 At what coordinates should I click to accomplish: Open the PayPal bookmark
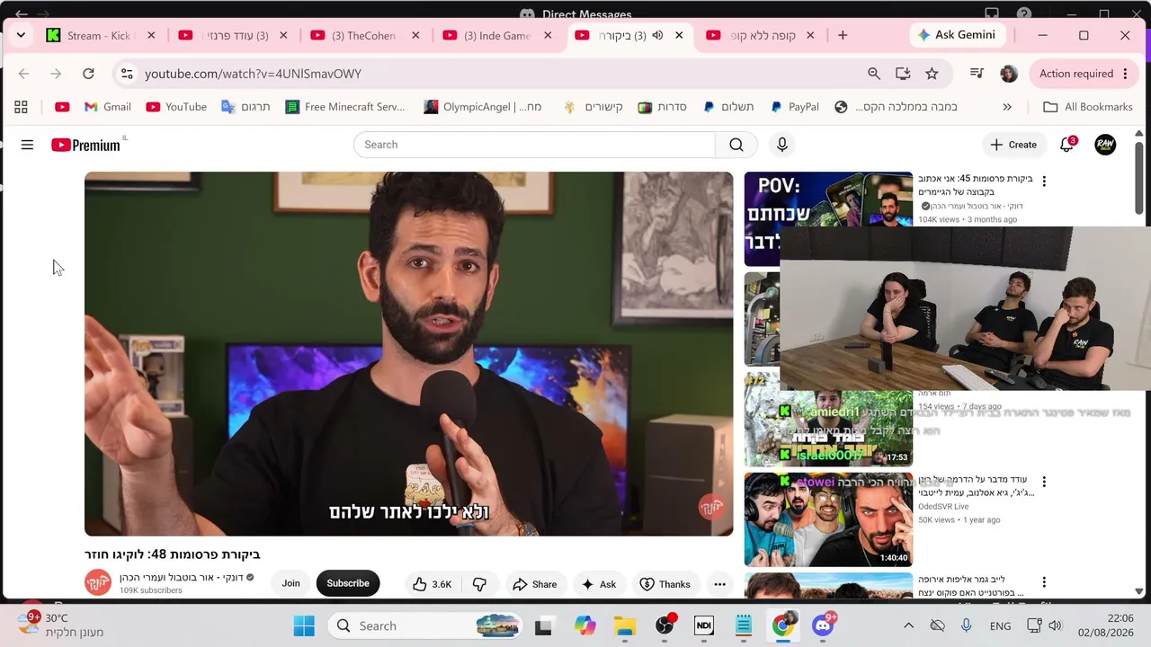[x=795, y=107]
